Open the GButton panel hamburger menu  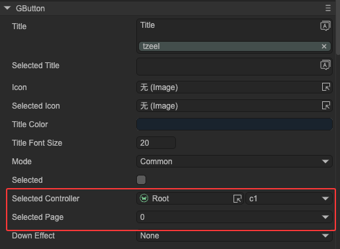[328, 8]
